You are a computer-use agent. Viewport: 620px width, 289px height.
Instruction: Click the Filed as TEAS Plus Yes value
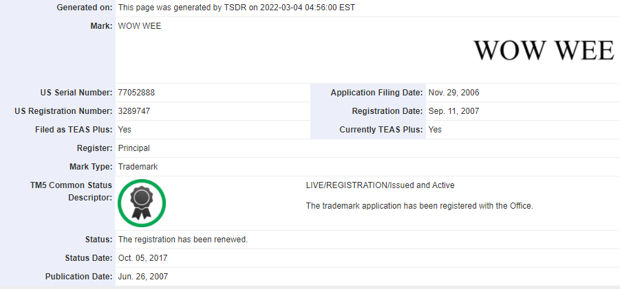pyautogui.click(x=125, y=130)
